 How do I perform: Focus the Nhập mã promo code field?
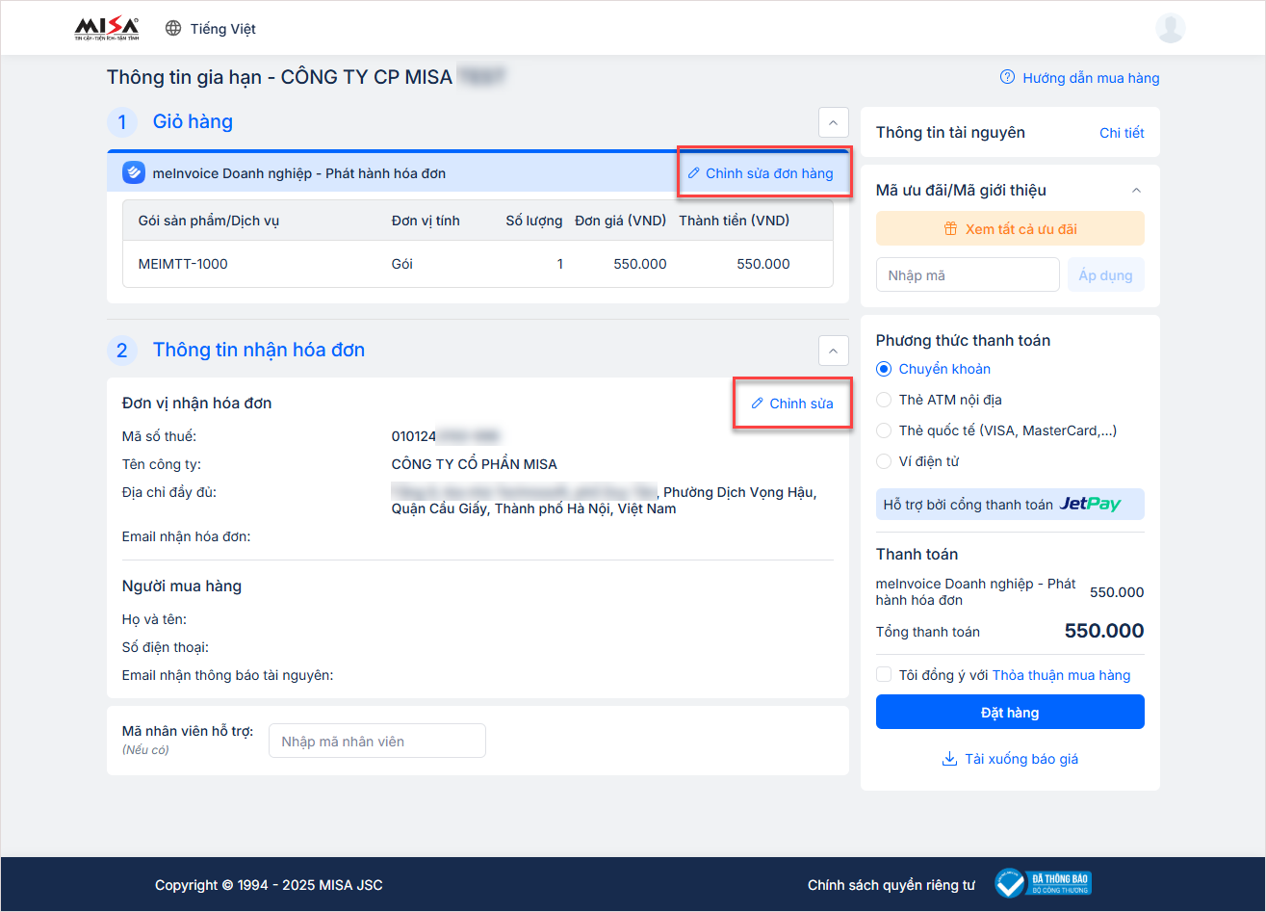968,275
